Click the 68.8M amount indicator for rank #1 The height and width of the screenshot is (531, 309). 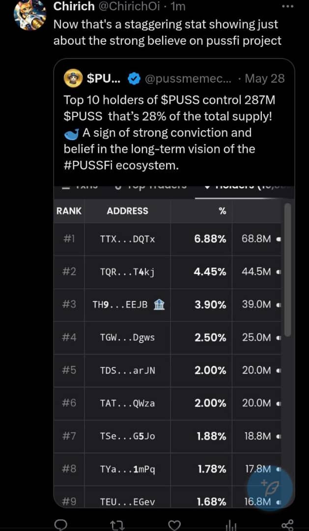pos(256,239)
